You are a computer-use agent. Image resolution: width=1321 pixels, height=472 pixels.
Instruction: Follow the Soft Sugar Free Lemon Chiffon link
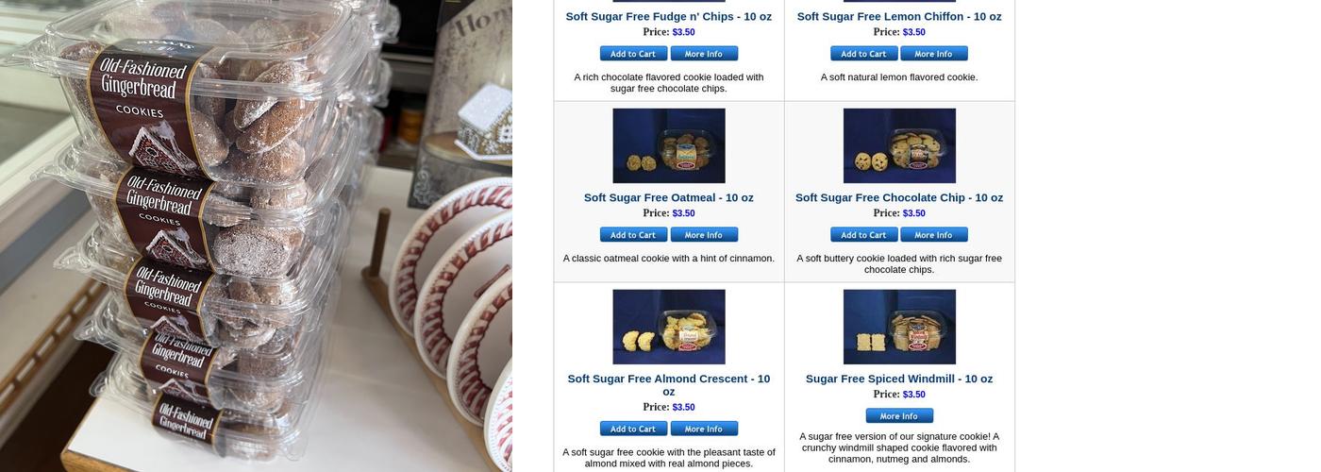point(899,17)
